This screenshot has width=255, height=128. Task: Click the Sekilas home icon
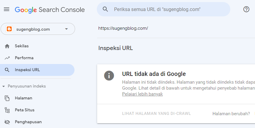click(x=7, y=46)
